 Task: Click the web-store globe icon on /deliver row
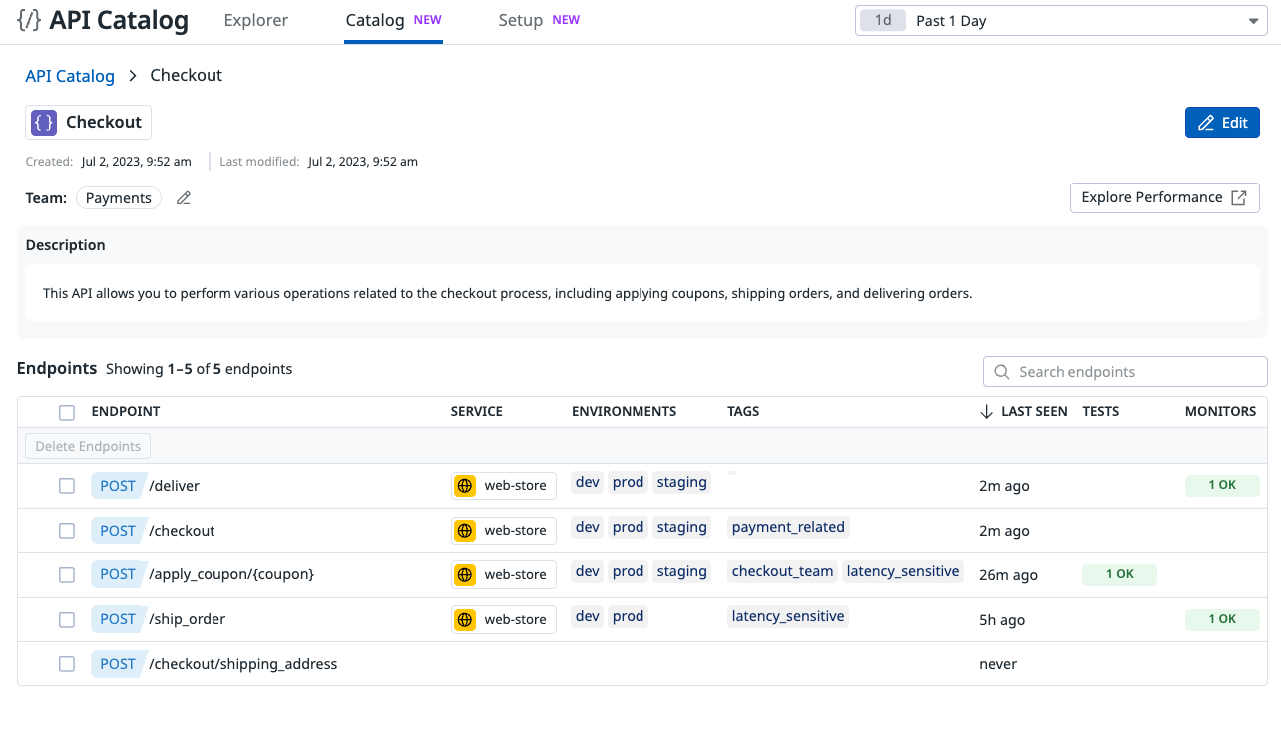point(465,485)
